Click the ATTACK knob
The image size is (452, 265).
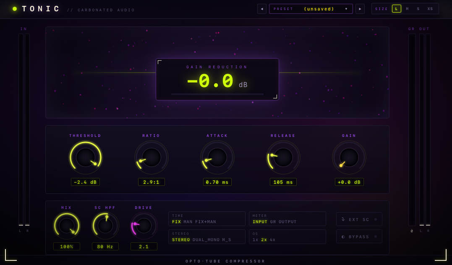pyautogui.click(x=217, y=157)
